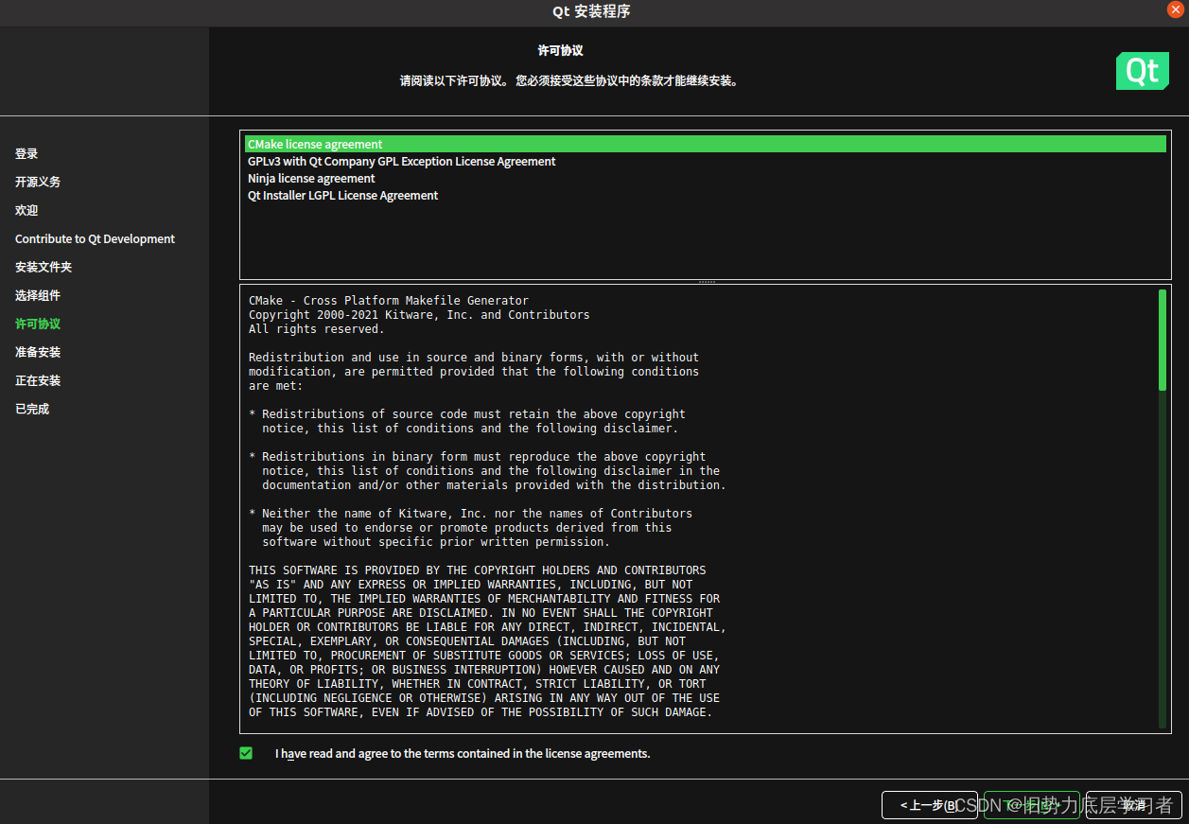Select GPLv3 with Qt Company GPL Exception License
Viewport: 1189px width, 824px height.
pyautogui.click(x=705, y=161)
